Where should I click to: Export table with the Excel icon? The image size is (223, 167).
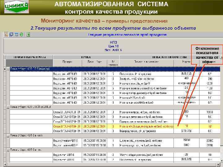click(x=28, y=35)
